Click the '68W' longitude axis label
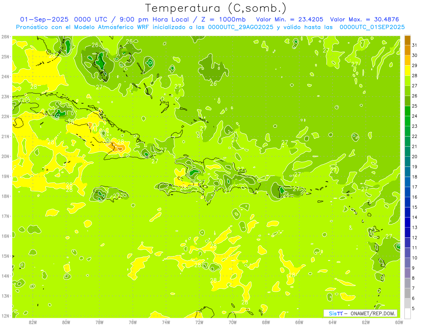The image size is (424, 327). [266, 322]
